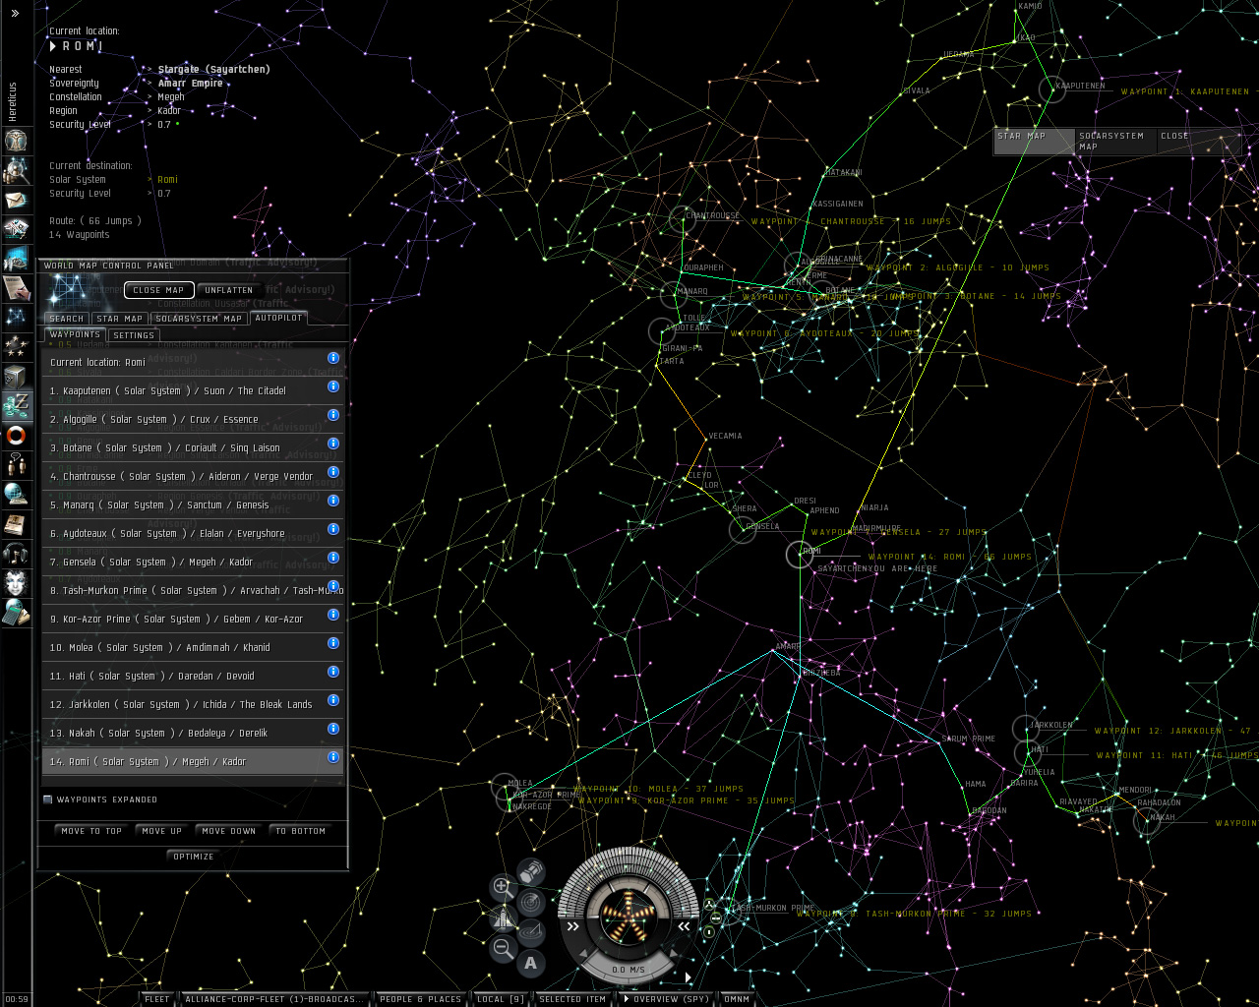Open the mail envelope icon in sidebar
The height and width of the screenshot is (1007, 1259).
click(x=16, y=201)
